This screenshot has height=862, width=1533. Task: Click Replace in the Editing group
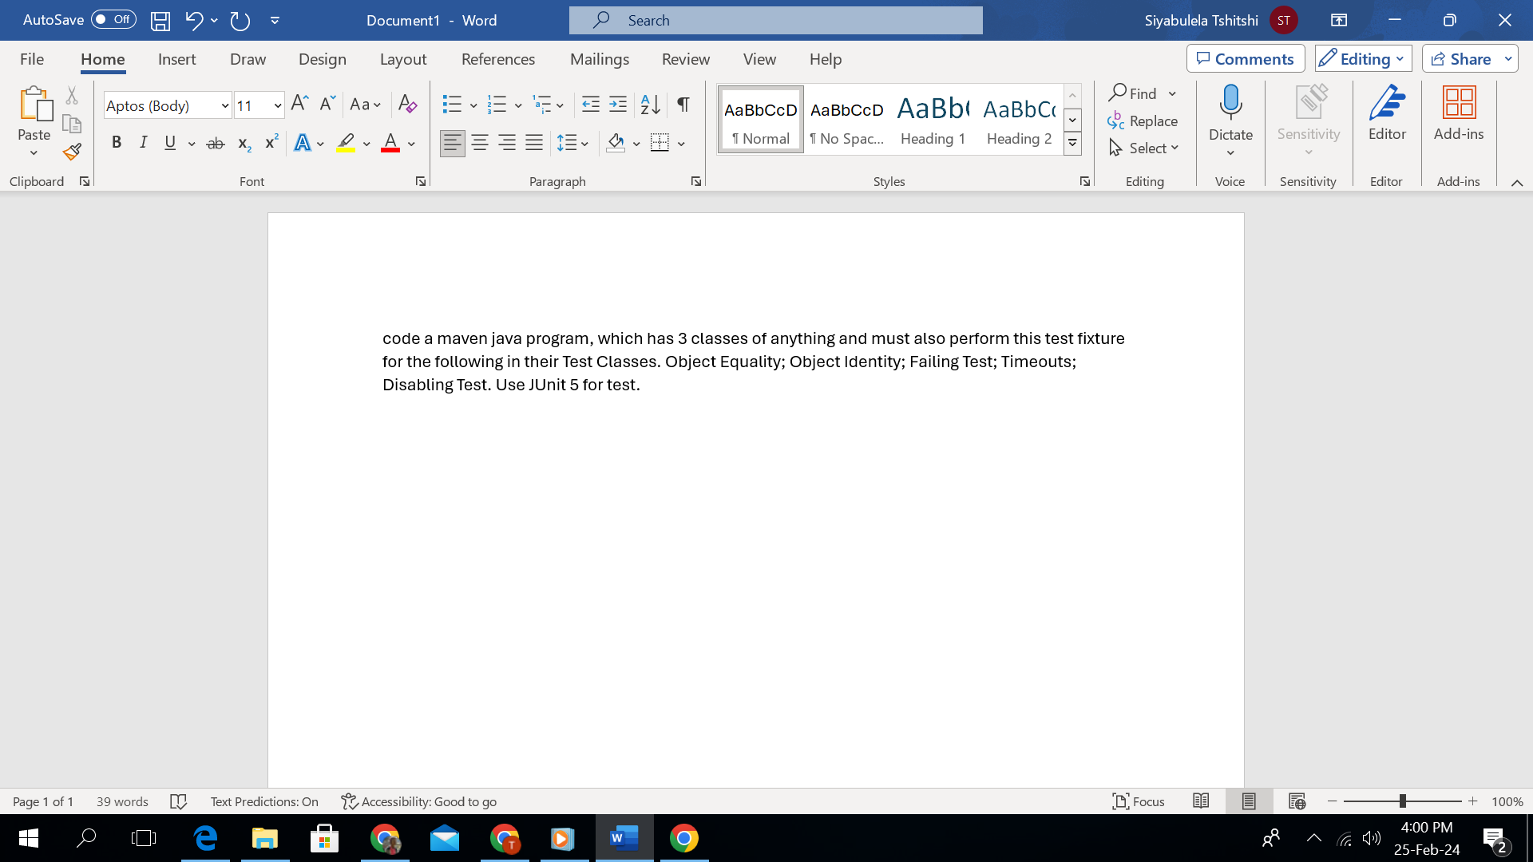[x=1143, y=121]
